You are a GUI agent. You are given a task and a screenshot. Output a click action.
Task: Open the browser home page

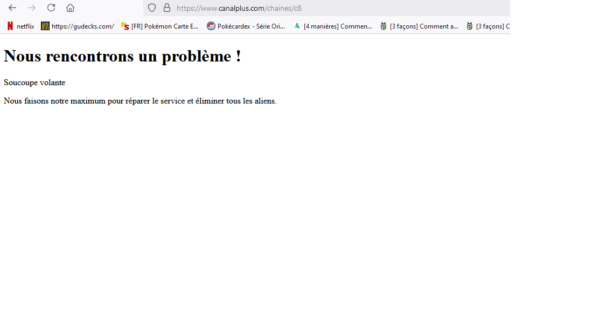[x=70, y=8]
